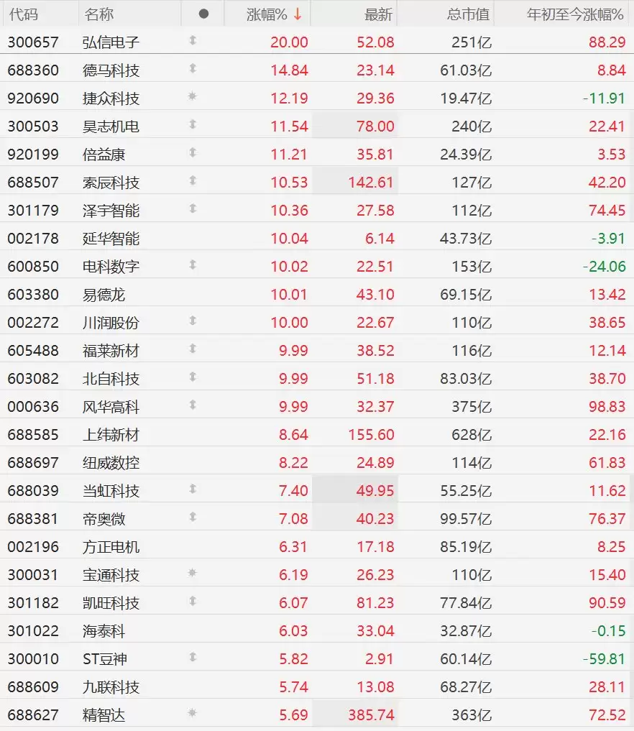
Task: Select the stock name 易德龙
Action: point(104,295)
